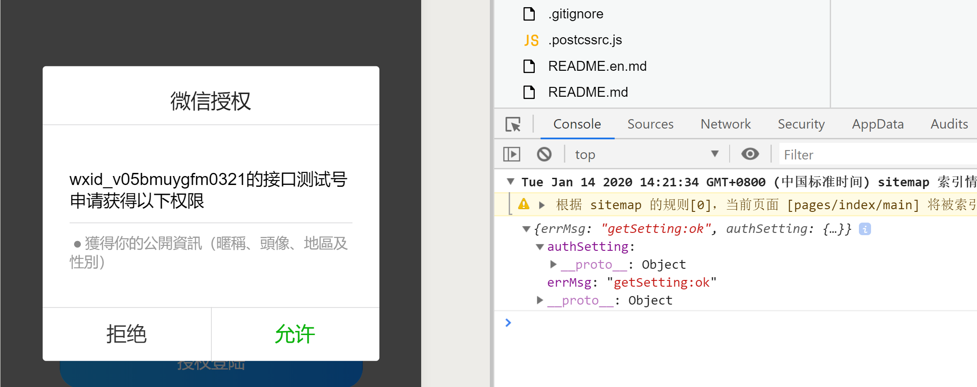
Task: Expand the last __proto__: Object entry
Action: coord(540,300)
